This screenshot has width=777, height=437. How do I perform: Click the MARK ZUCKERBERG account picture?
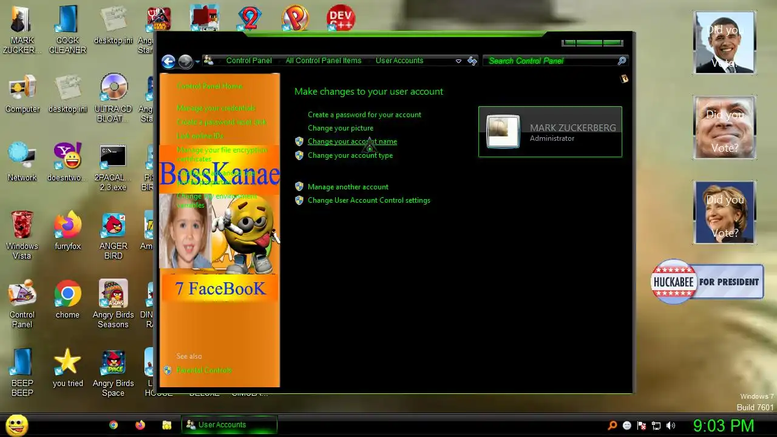pos(503,132)
